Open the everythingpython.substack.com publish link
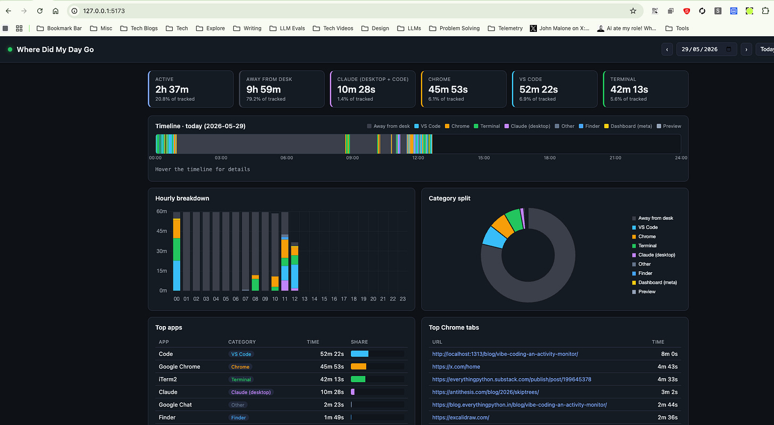 point(511,379)
